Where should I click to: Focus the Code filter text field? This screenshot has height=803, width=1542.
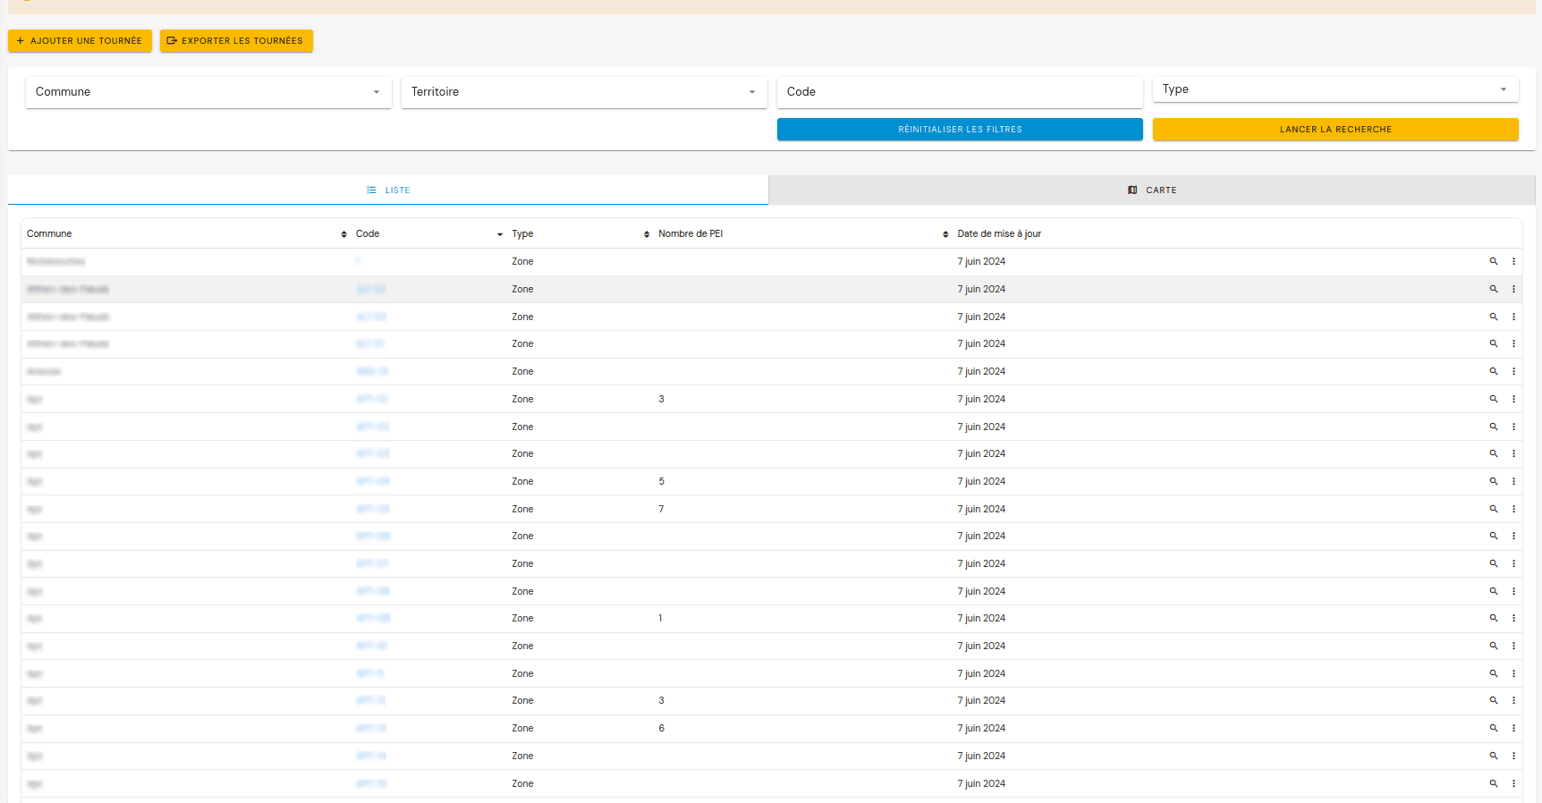coord(960,92)
